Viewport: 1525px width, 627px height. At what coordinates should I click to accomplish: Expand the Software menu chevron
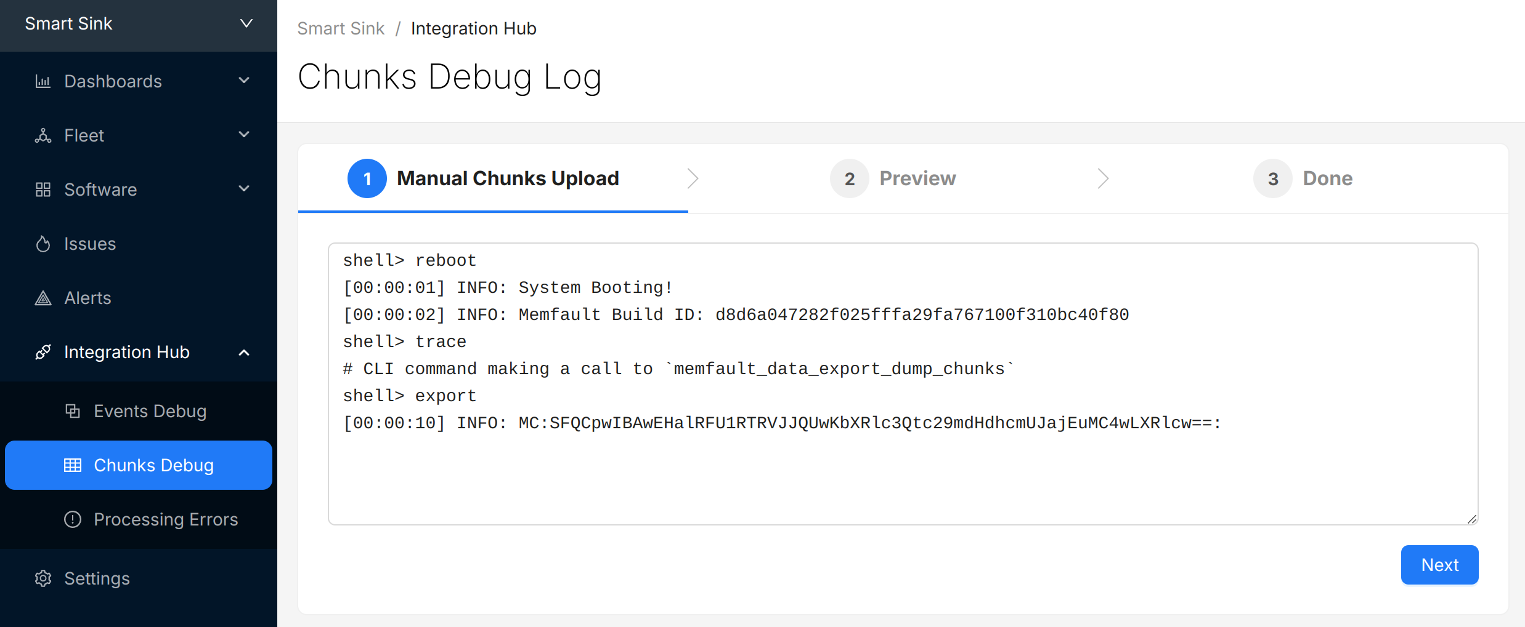point(244,189)
